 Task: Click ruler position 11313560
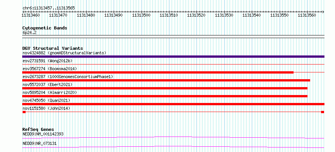[307, 15]
